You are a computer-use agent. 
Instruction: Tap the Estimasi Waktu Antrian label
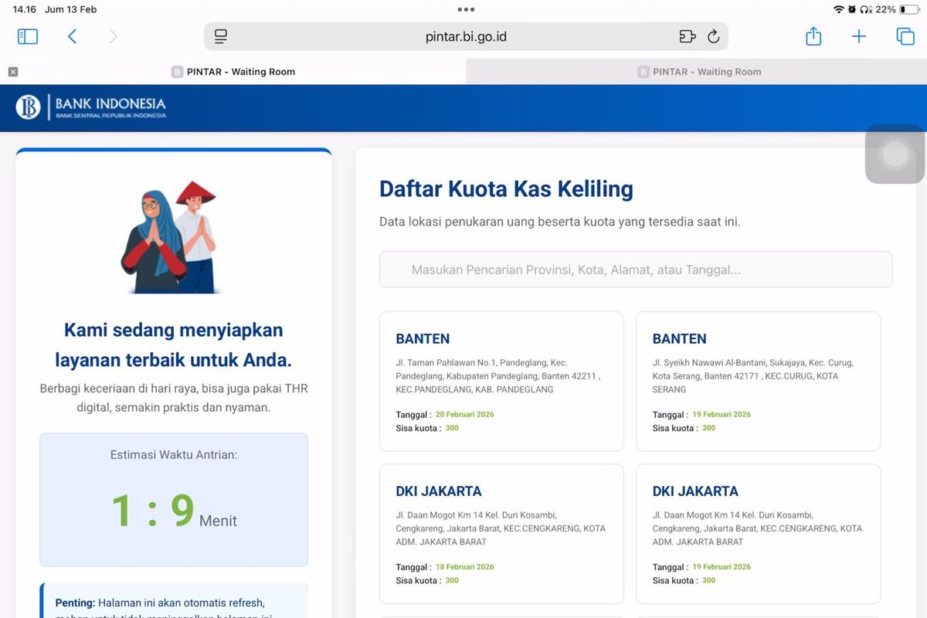tap(174, 455)
